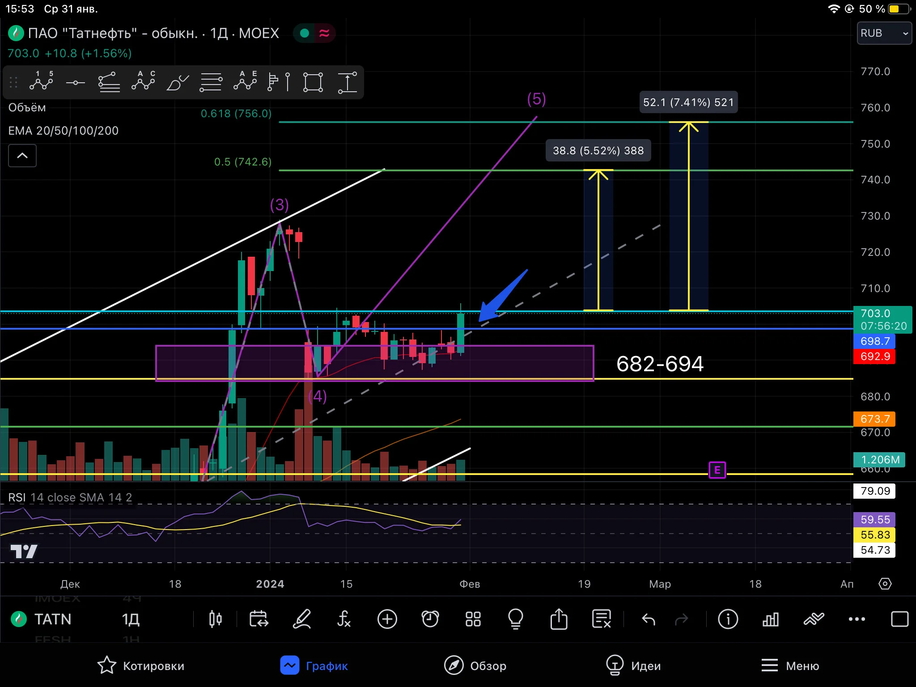Toggle the red approximate-data indicator

(324, 33)
